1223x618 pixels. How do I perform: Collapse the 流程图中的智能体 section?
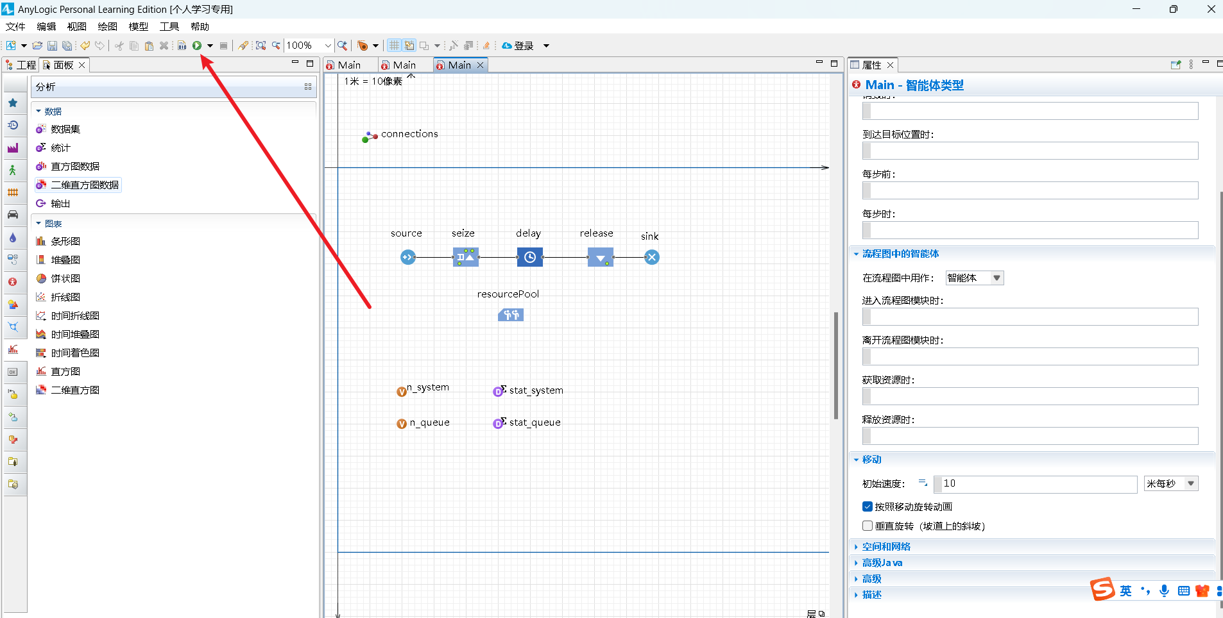point(856,254)
